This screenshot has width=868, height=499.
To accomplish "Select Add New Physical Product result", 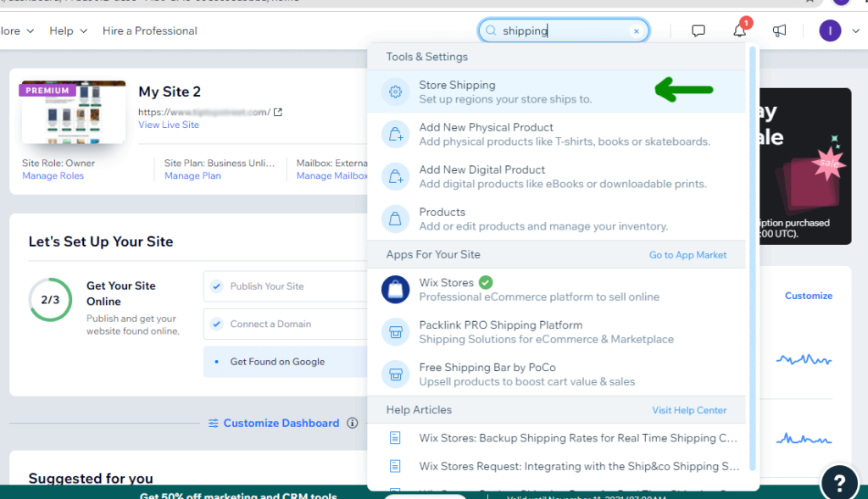I will coord(556,135).
